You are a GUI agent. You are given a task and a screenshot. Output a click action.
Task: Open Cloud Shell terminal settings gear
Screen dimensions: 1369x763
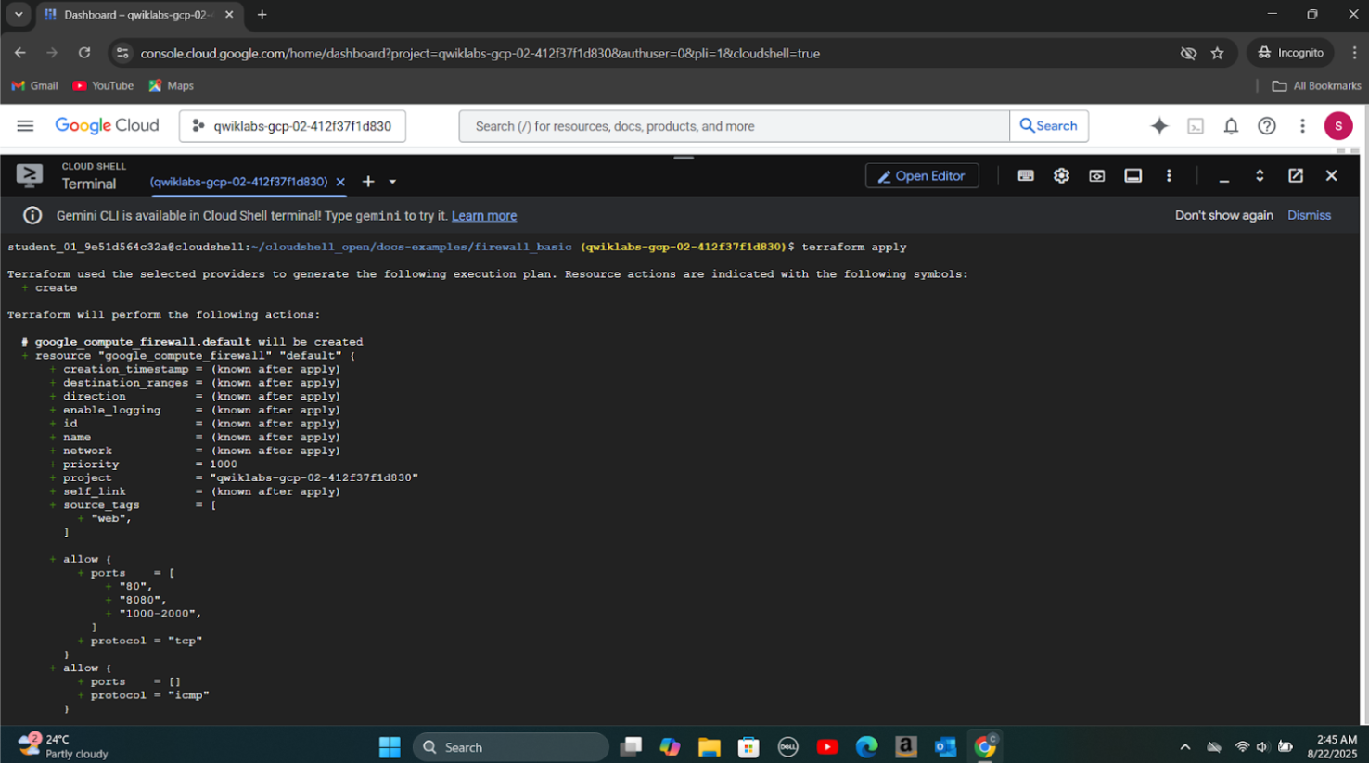point(1061,176)
